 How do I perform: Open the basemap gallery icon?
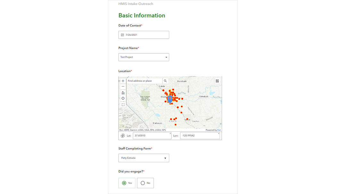(x=217, y=81)
